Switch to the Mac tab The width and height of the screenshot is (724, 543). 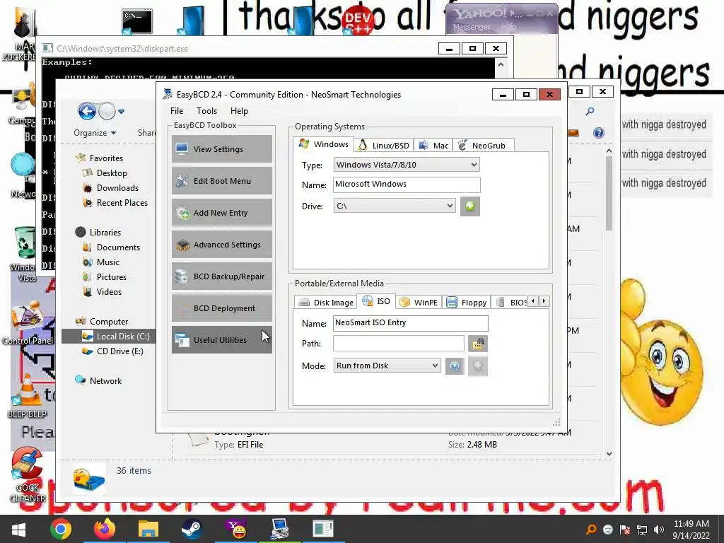tap(433, 146)
